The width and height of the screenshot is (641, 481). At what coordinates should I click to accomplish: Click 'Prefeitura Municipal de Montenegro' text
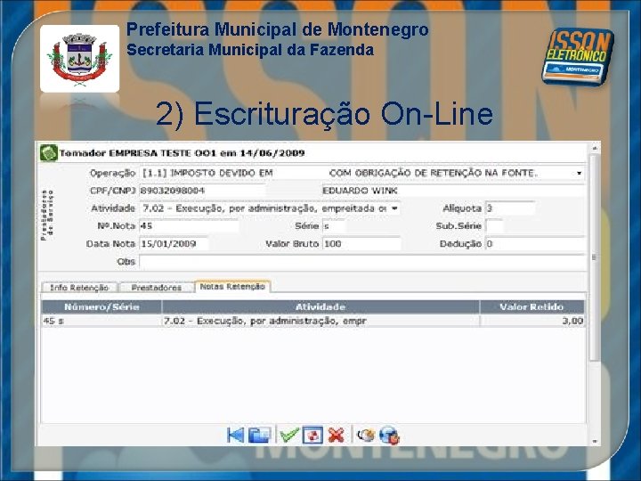point(278,29)
